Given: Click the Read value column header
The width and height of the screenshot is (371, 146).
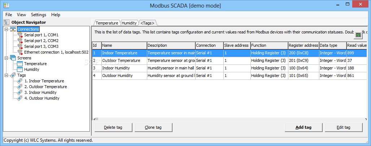Looking at the screenshot, I should pos(357,45).
